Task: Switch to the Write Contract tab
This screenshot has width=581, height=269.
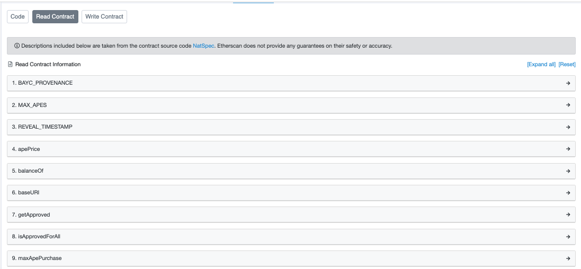Action: pos(104,16)
